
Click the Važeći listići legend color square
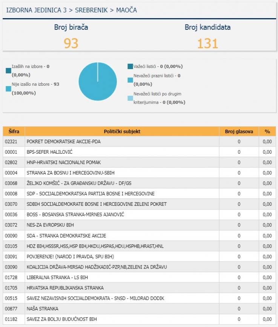click(x=130, y=66)
